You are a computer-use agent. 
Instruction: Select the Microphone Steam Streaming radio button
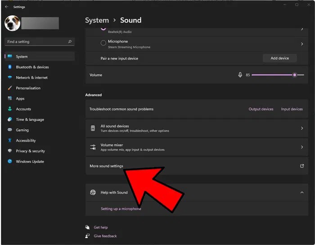tap(103, 43)
